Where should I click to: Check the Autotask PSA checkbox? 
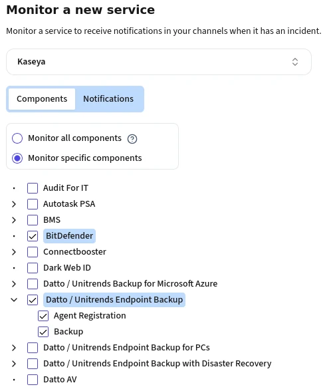(33, 204)
